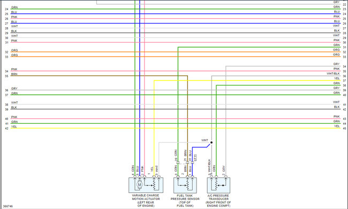Click the GRY label at right number 39
Image resolution: width=348 pixels, height=209 pixels.
click(336, 88)
